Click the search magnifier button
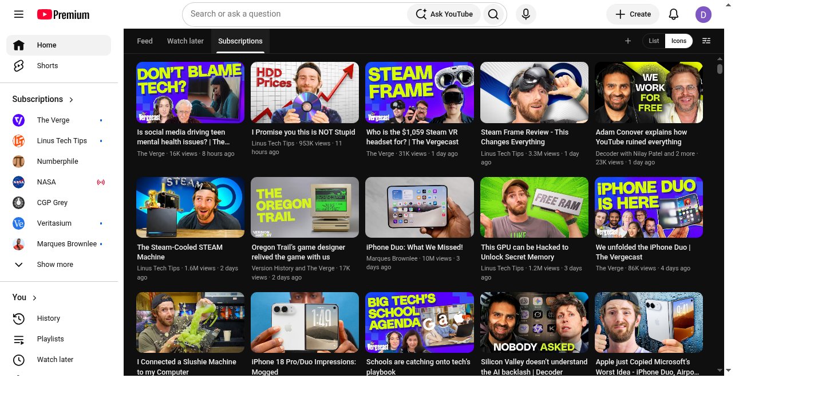This screenshot has height=417, width=814. tap(493, 14)
